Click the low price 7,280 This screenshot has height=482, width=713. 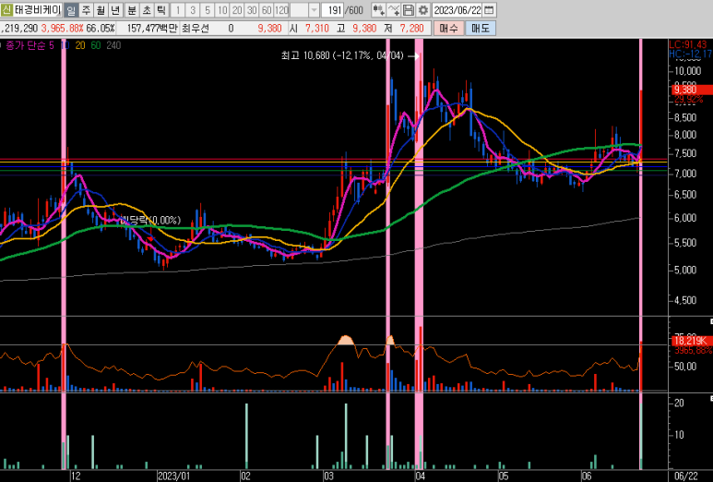[411, 29]
